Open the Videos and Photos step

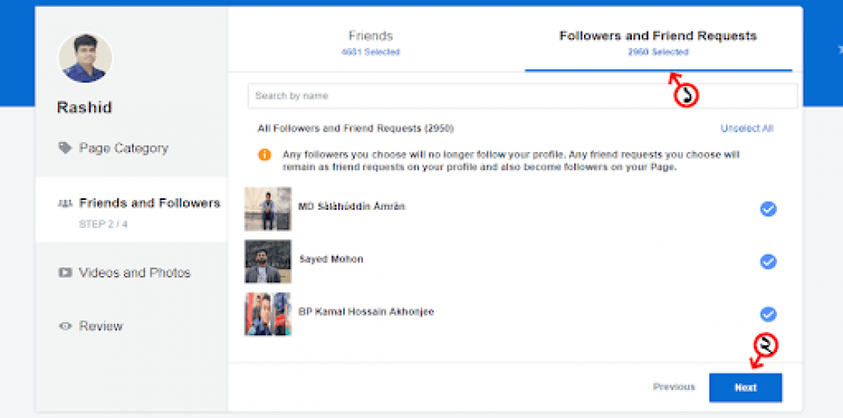coord(134,273)
